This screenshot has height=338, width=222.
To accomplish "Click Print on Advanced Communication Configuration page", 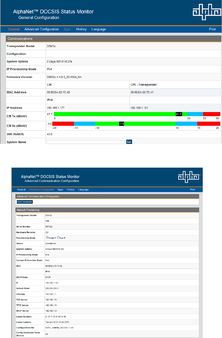I will tap(193, 190).
